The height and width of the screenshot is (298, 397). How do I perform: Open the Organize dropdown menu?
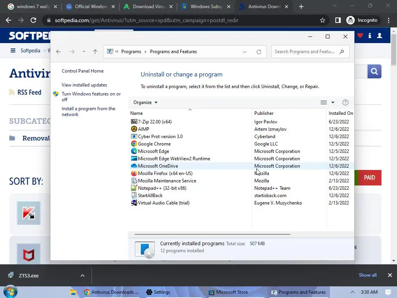(x=145, y=102)
